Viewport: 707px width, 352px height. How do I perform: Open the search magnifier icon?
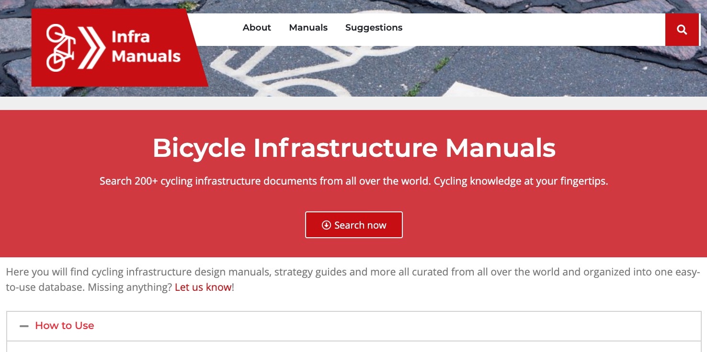(x=682, y=30)
